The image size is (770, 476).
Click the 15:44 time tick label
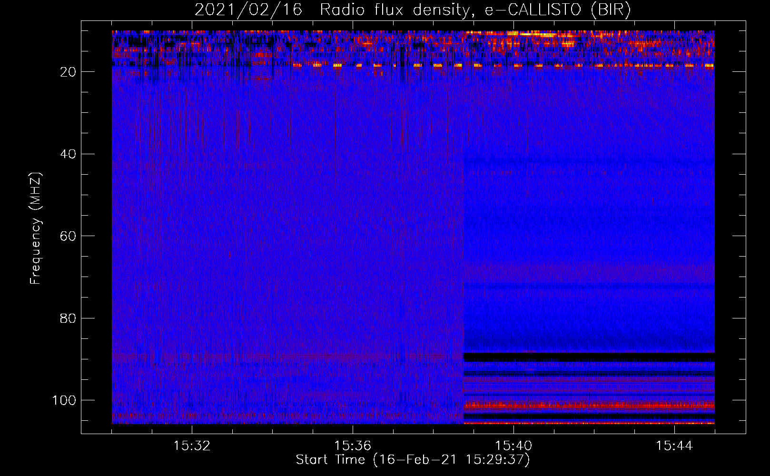(x=674, y=446)
